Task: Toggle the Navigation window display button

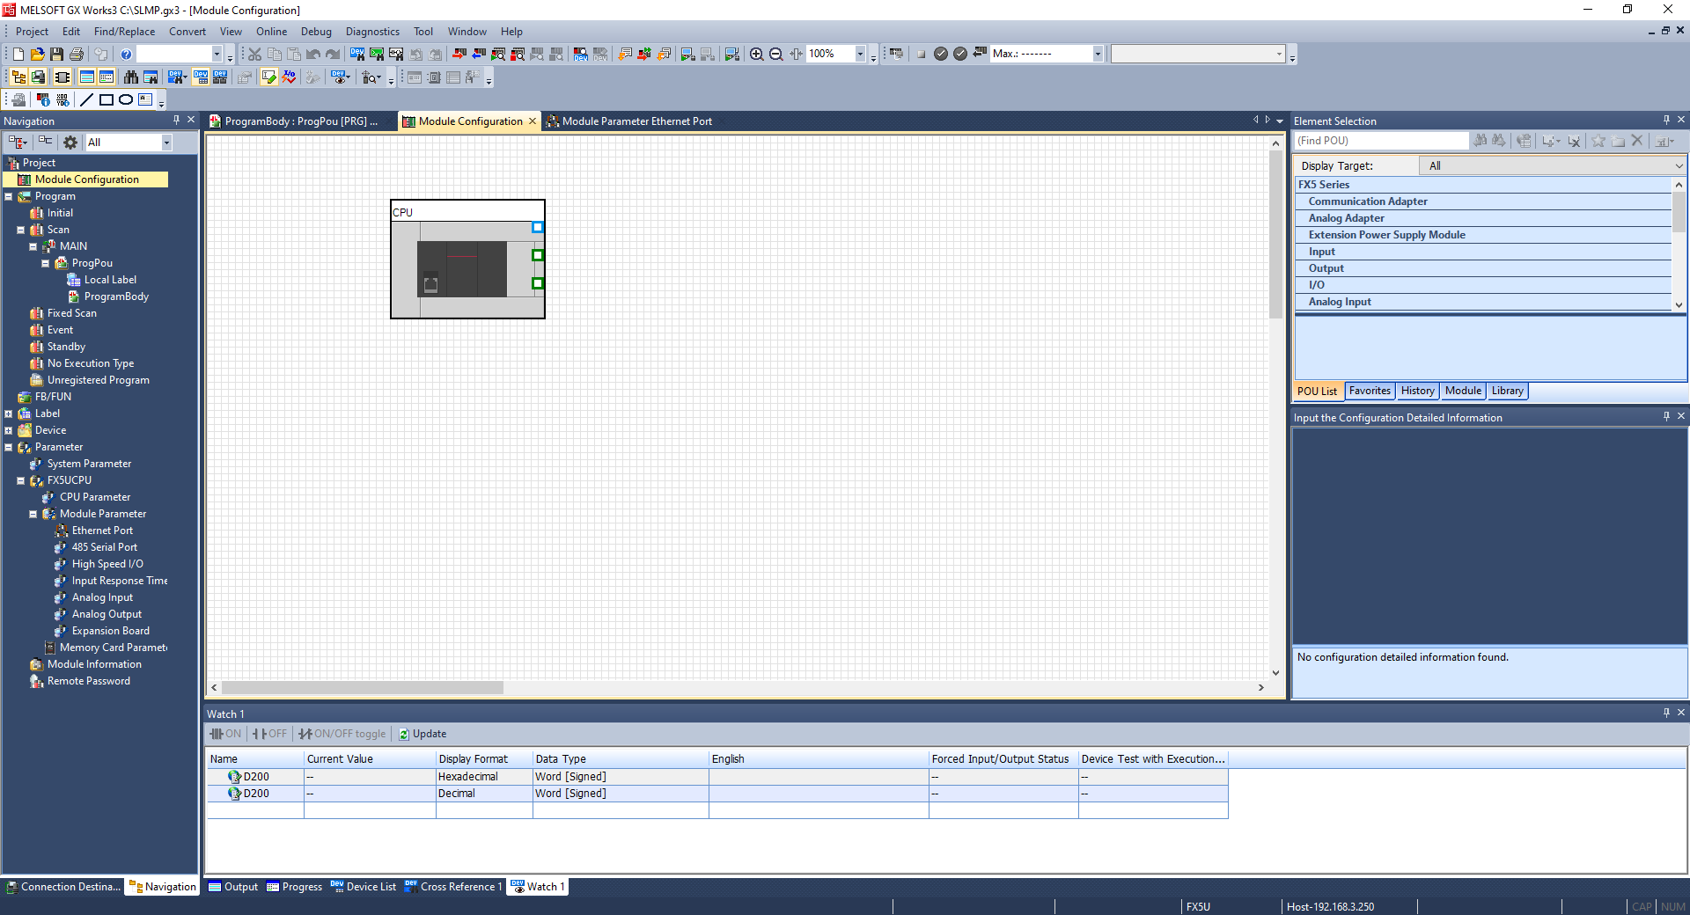Action: [x=18, y=77]
